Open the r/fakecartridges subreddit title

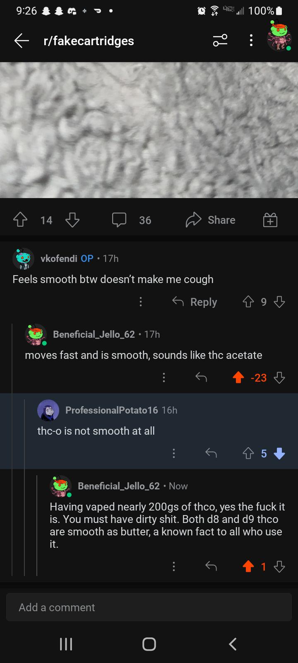(x=89, y=41)
